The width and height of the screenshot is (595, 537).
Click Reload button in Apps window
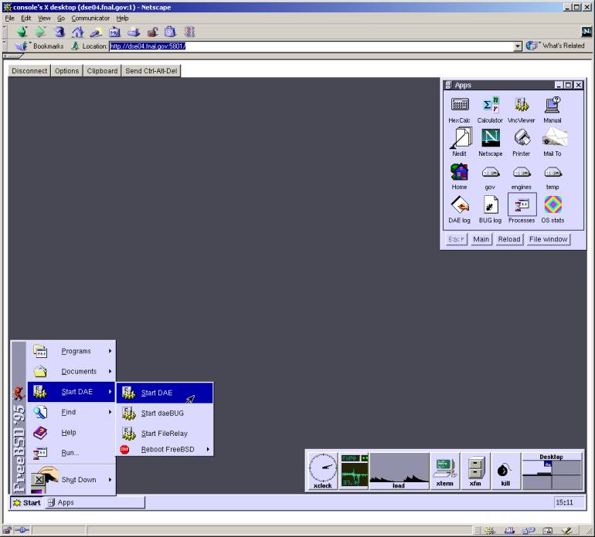coord(509,239)
